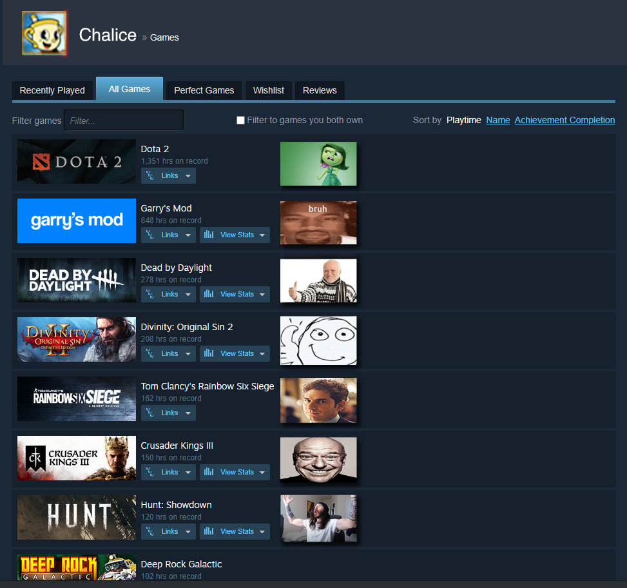Image resolution: width=627 pixels, height=588 pixels.
Task: Click the links icon for Divinity: Original Sin 2
Action: click(150, 353)
